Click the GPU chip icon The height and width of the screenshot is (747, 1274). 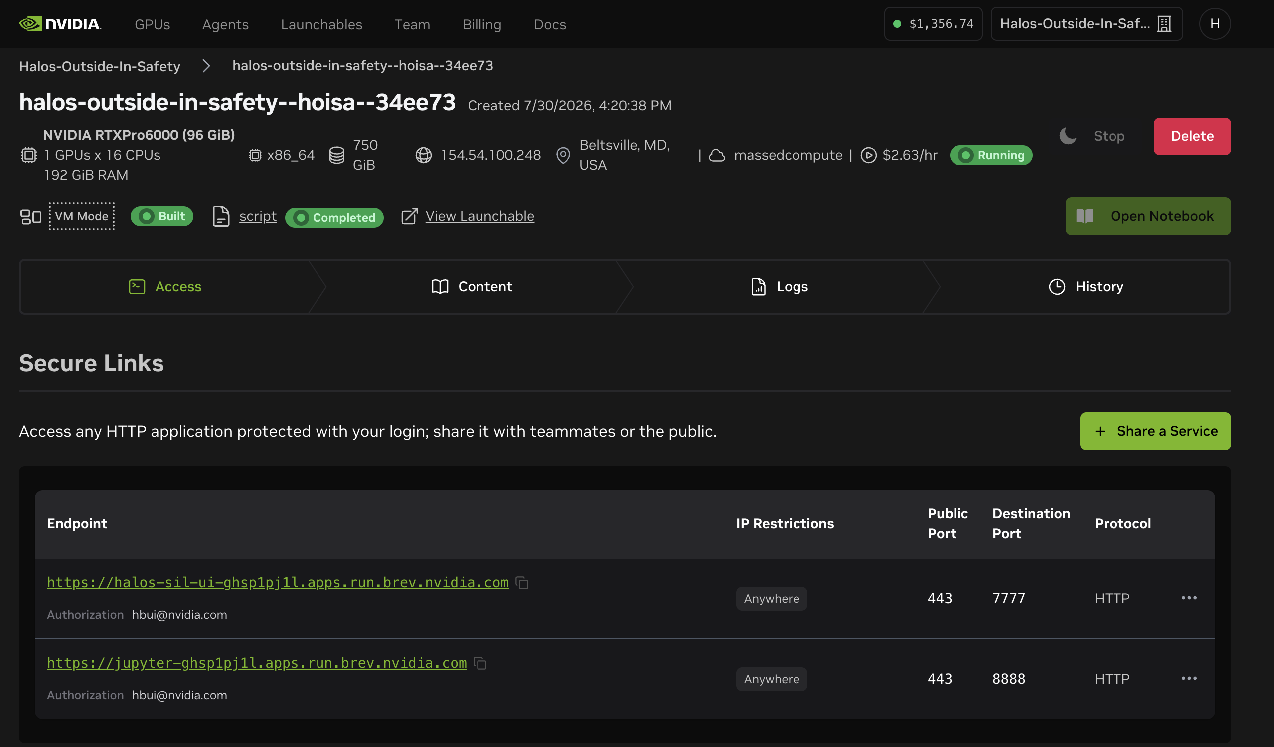pyautogui.click(x=29, y=155)
